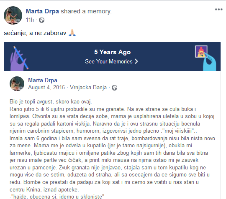Viewport: 226px width, 199px height.
Task: Click the caption text sećanje, a ne zaborav
Action: [35, 33]
